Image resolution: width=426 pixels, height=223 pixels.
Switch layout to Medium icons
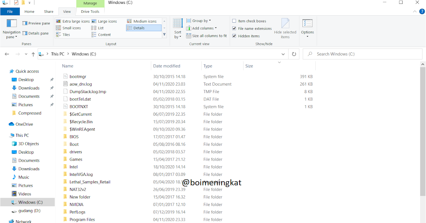coord(142,21)
